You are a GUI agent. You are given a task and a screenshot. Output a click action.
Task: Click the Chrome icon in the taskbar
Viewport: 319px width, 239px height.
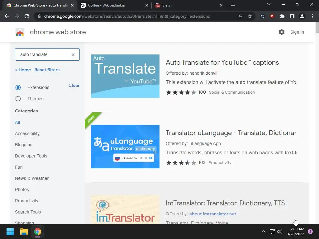(x=38, y=232)
